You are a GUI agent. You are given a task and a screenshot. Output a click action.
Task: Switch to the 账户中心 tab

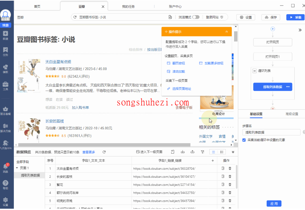[x=175, y=6]
